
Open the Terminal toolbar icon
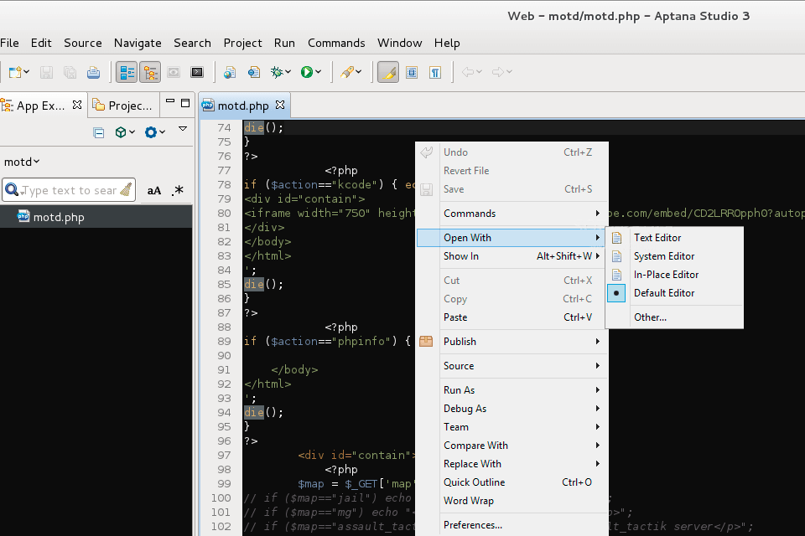click(x=197, y=72)
